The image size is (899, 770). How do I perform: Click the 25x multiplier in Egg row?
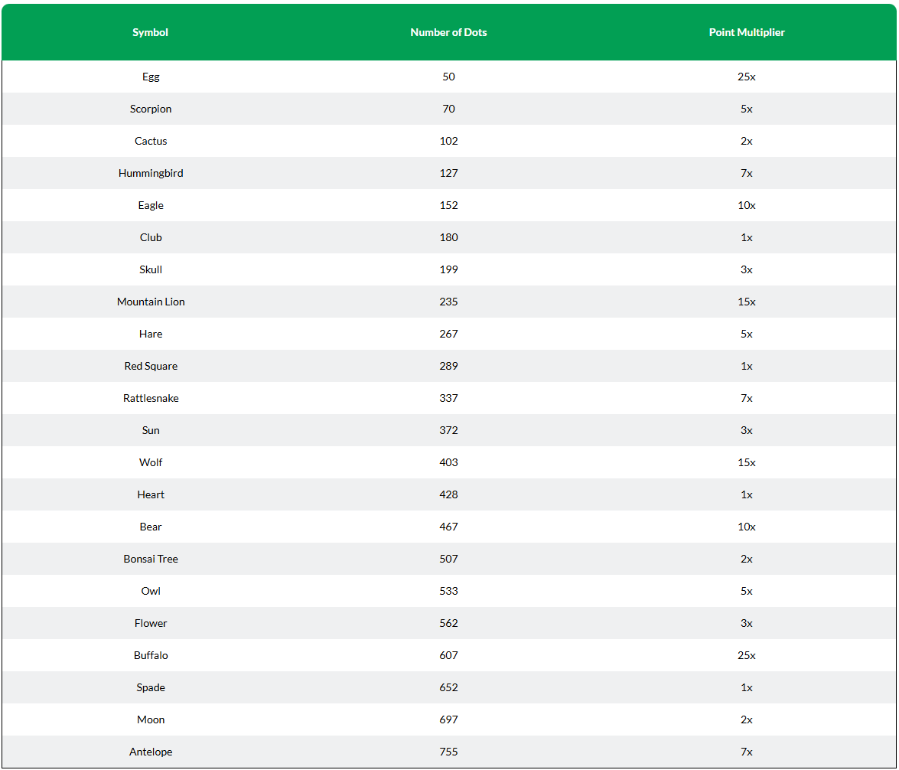(x=747, y=77)
